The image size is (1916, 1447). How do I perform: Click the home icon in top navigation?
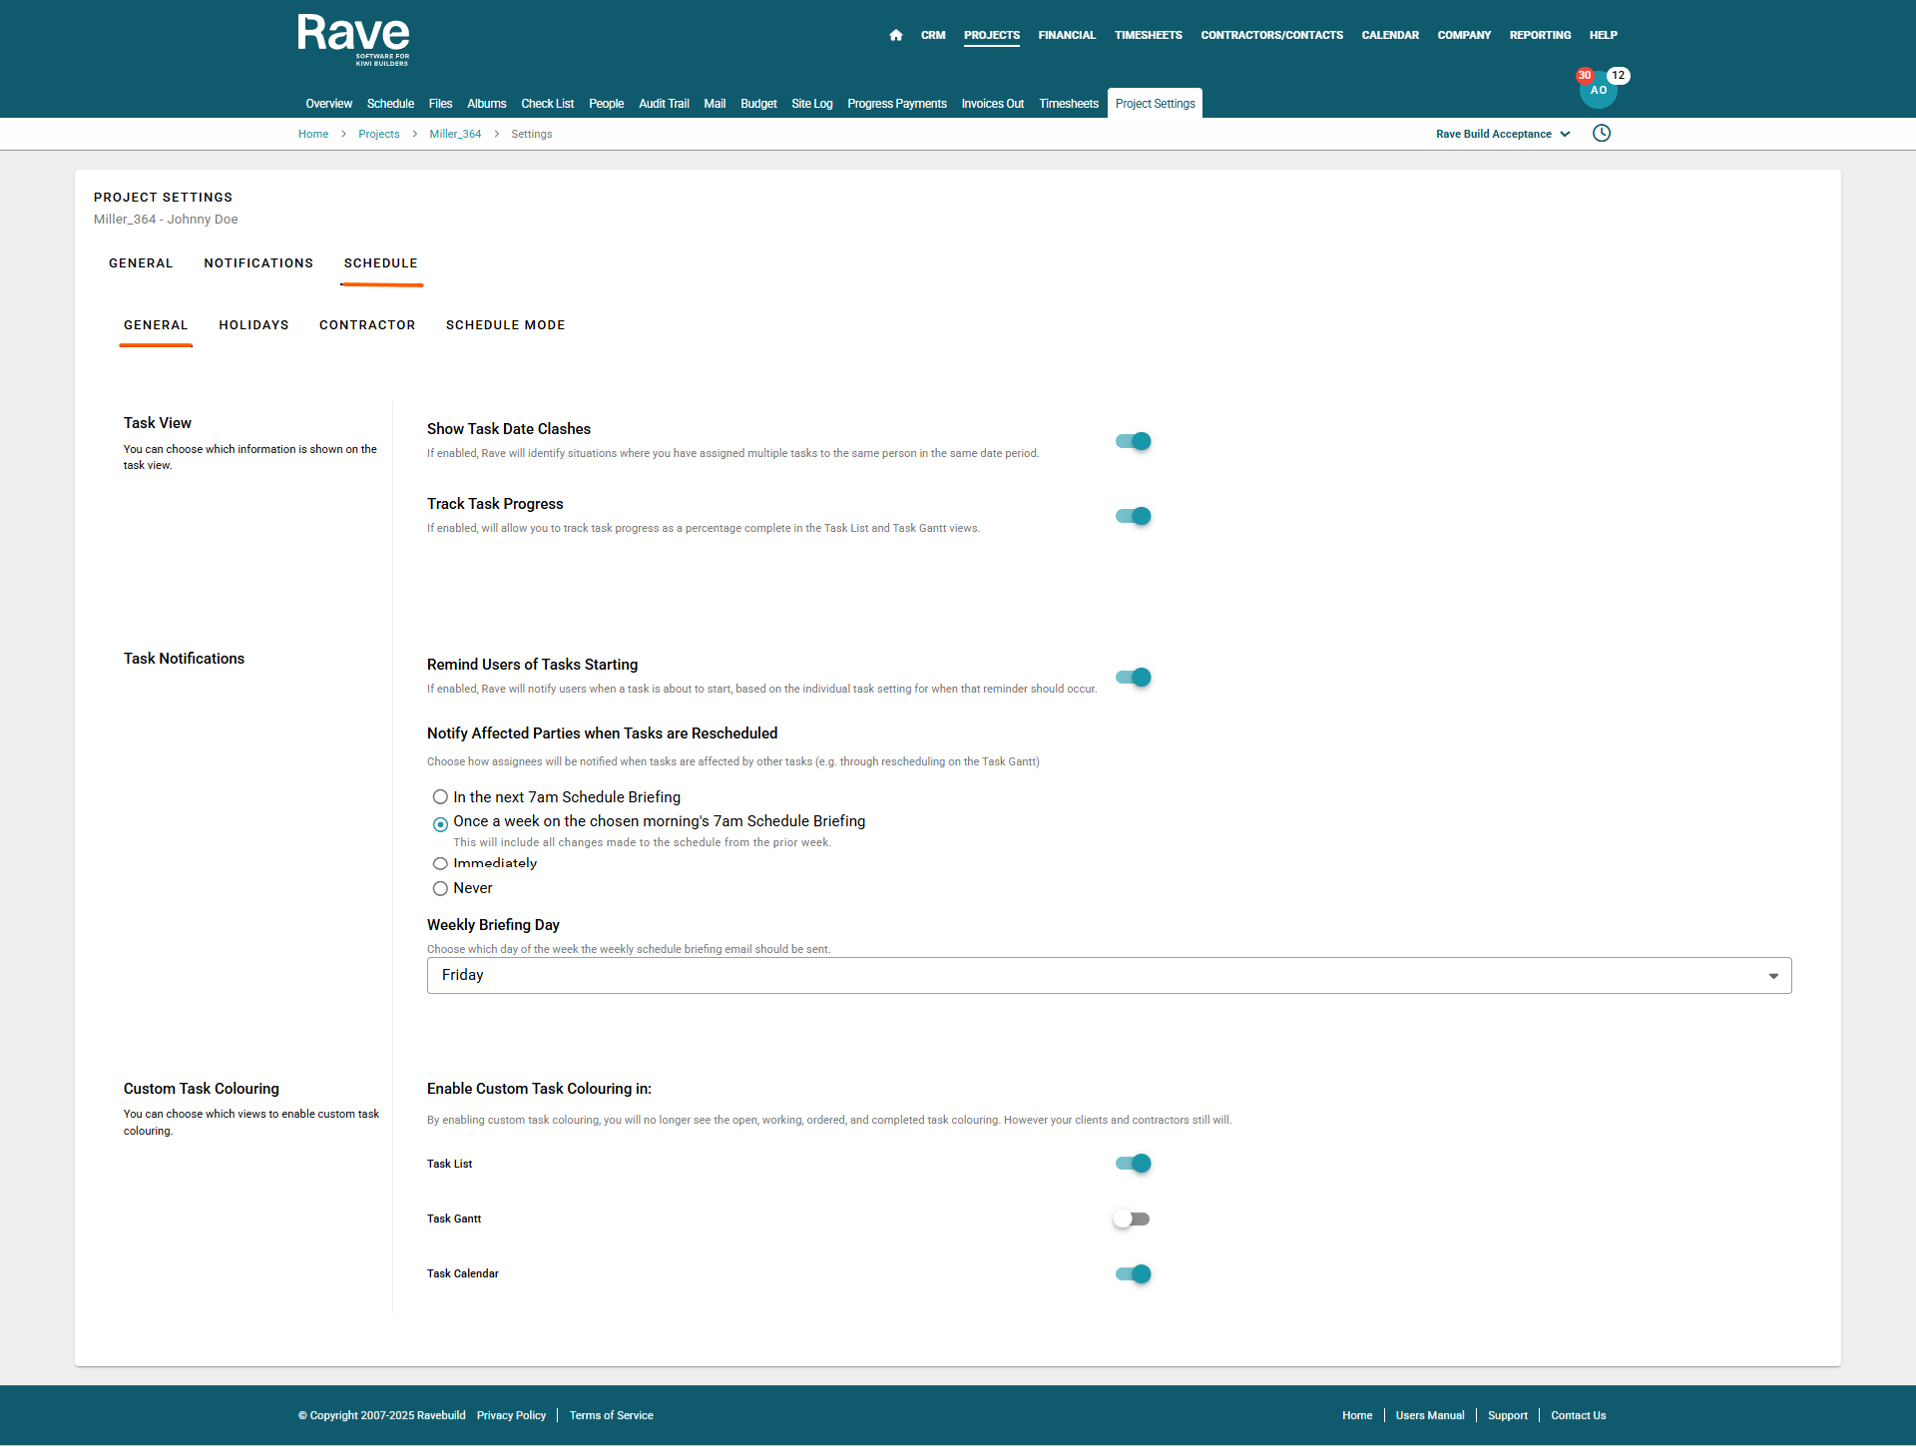[895, 35]
